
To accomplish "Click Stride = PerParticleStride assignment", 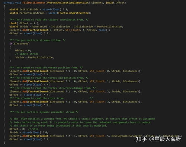I will [x=35, y=57].
